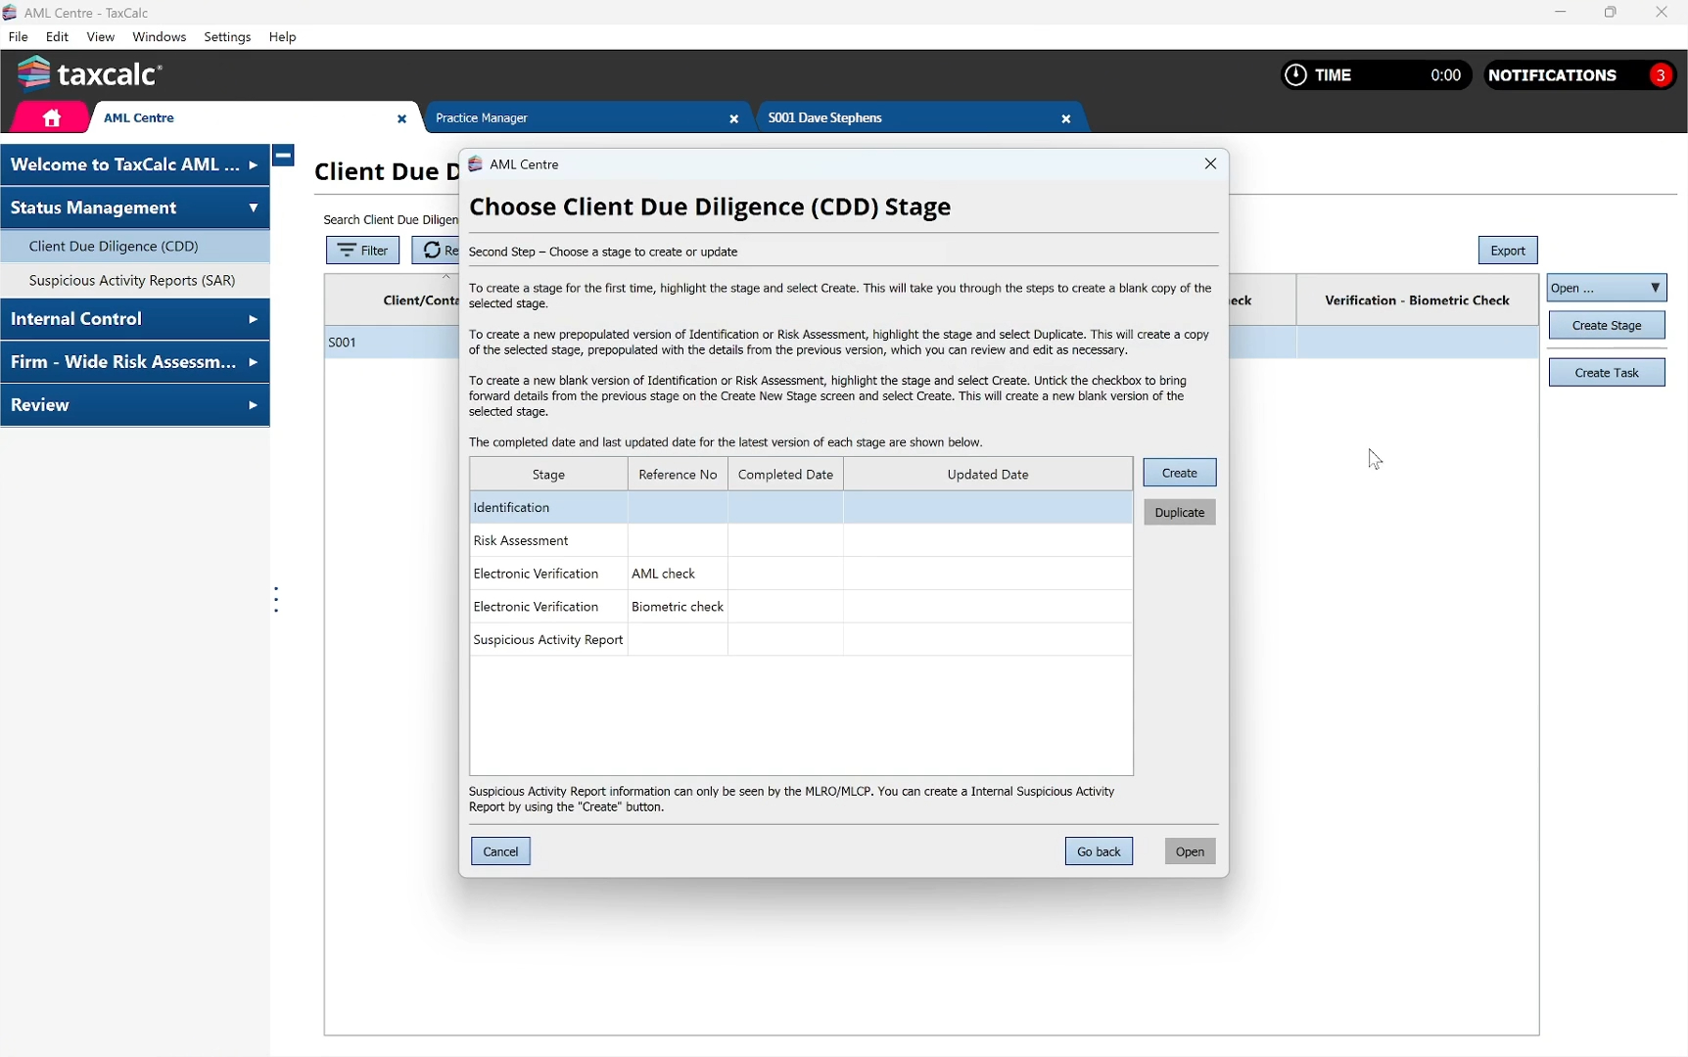Open the Settings menu
1688x1057 pixels.
coord(227,37)
